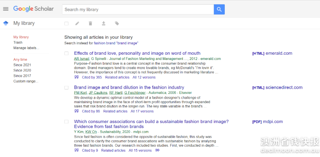Filter articles Since 2020

pyautogui.click(x=22, y=70)
